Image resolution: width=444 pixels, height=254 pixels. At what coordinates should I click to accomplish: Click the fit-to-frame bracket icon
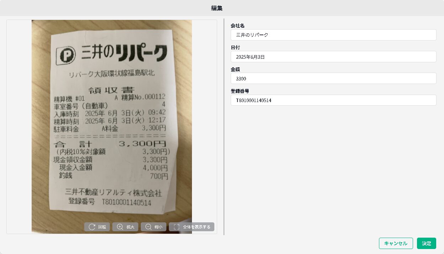coord(177,227)
